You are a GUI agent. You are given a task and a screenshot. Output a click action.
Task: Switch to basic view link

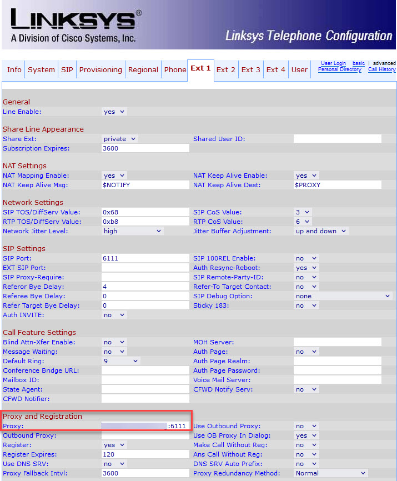click(x=359, y=63)
